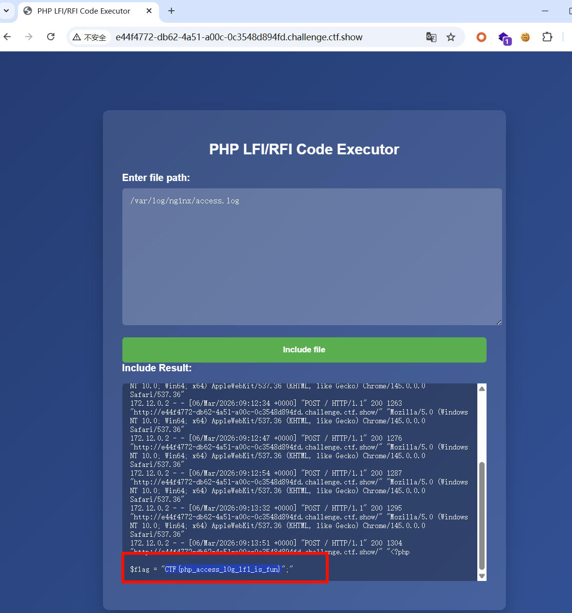
Task: Expand the tab search dropdown
Action: coord(6,11)
